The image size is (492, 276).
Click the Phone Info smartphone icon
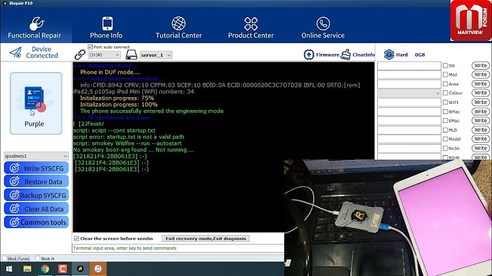[107, 23]
